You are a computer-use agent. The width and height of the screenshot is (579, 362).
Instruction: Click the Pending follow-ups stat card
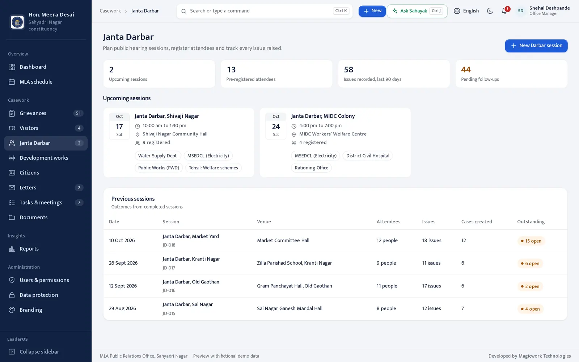pyautogui.click(x=511, y=74)
